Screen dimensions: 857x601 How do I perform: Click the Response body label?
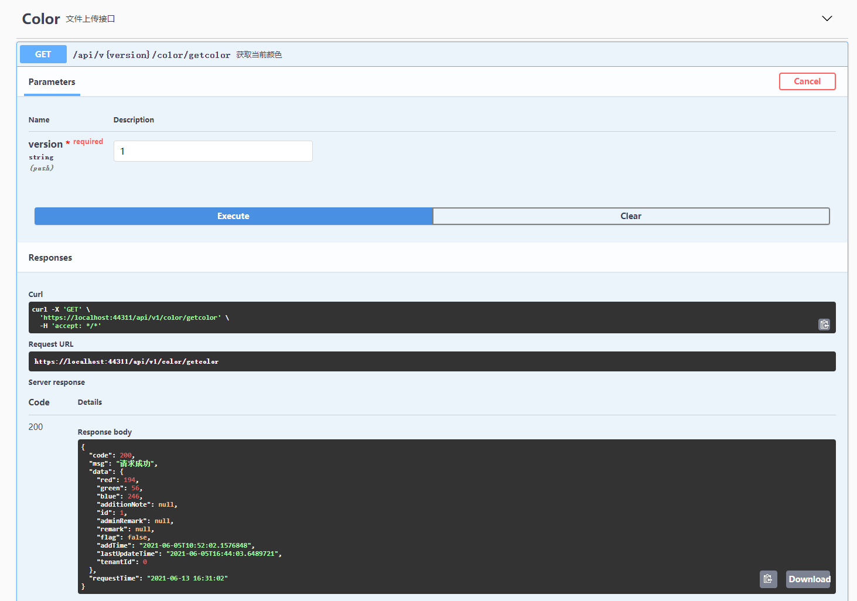pyautogui.click(x=105, y=432)
